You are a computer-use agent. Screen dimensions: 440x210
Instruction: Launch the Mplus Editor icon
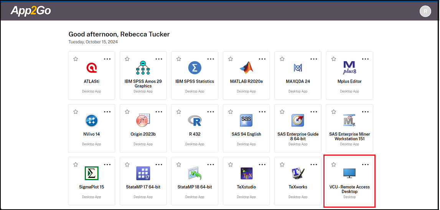click(349, 68)
